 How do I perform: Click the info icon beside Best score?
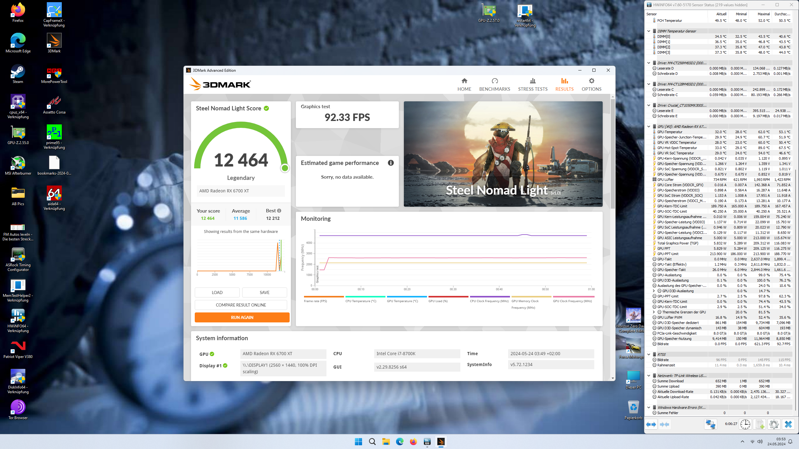click(279, 211)
